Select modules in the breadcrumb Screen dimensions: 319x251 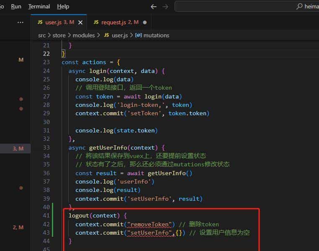point(84,36)
